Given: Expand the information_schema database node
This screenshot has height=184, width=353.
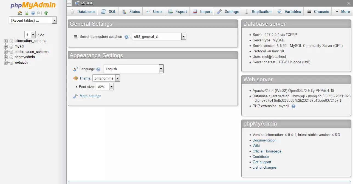Looking at the screenshot, I should coord(5,41).
